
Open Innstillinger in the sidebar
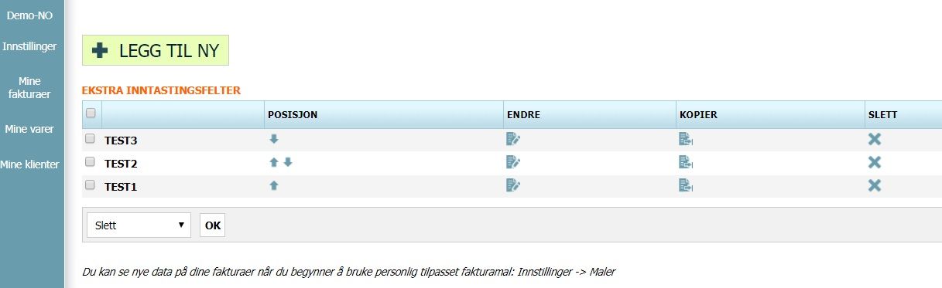(x=29, y=46)
